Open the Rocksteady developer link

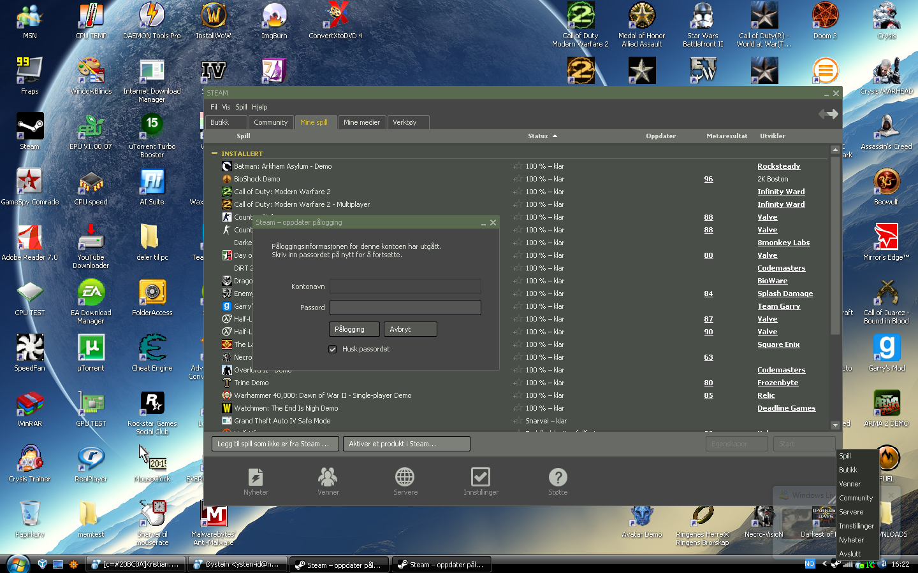(778, 166)
